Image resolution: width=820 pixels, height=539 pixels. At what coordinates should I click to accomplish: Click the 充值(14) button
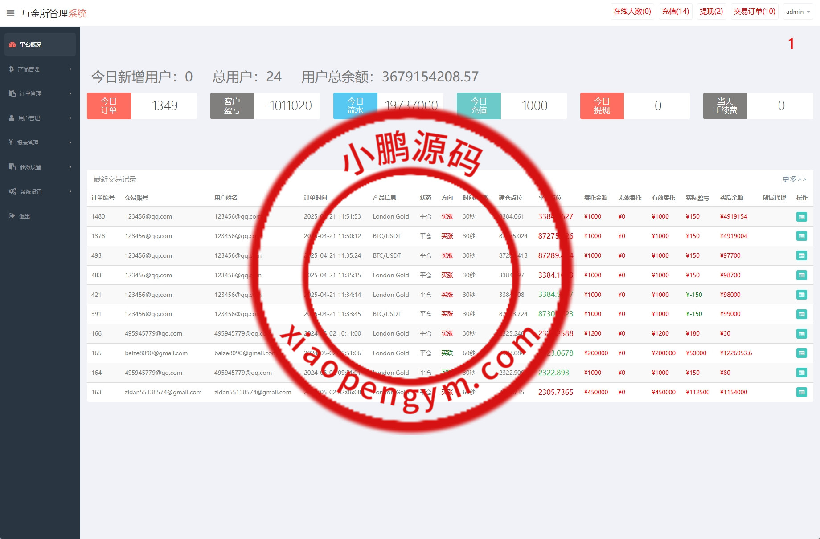pos(675,12)
